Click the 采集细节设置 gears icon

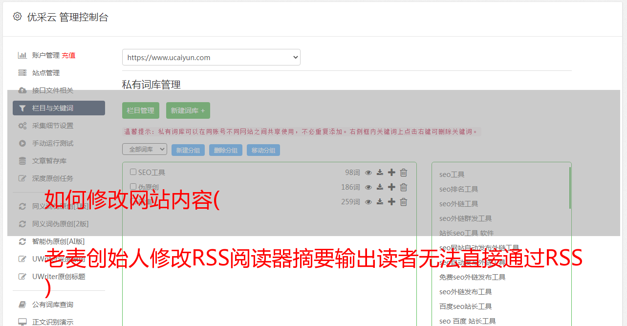click(x=22, y=126)
